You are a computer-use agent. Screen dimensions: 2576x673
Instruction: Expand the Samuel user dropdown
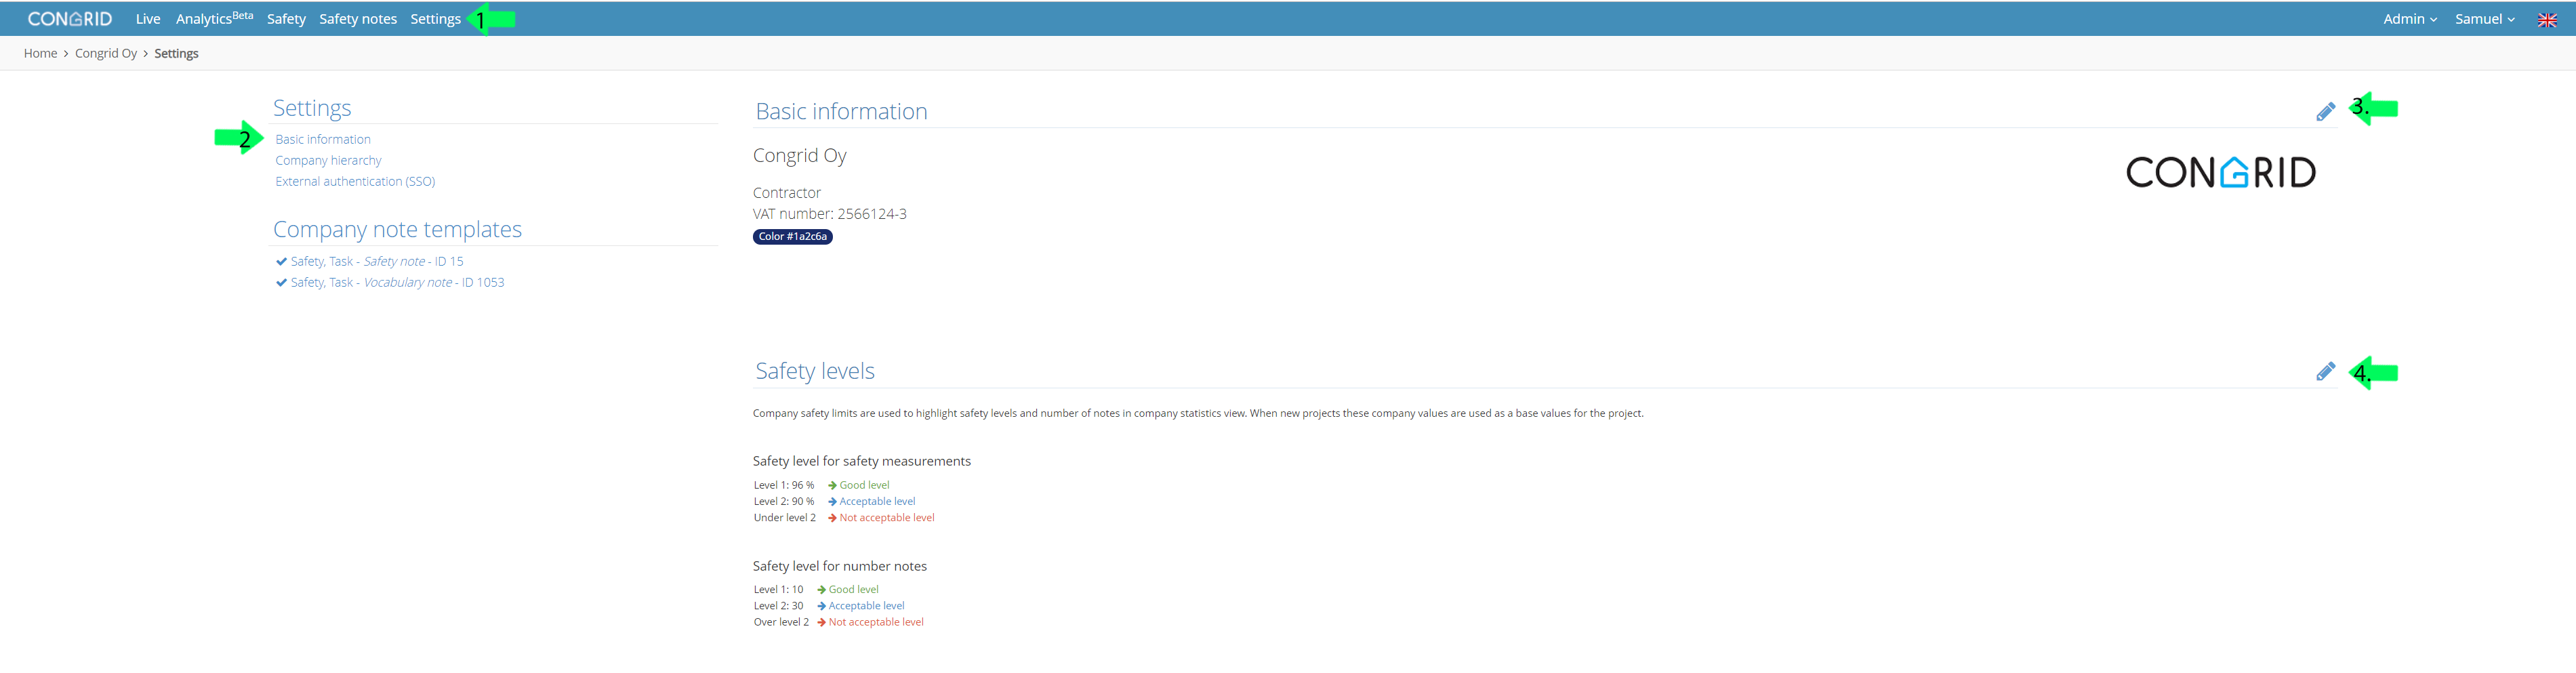2485,19
